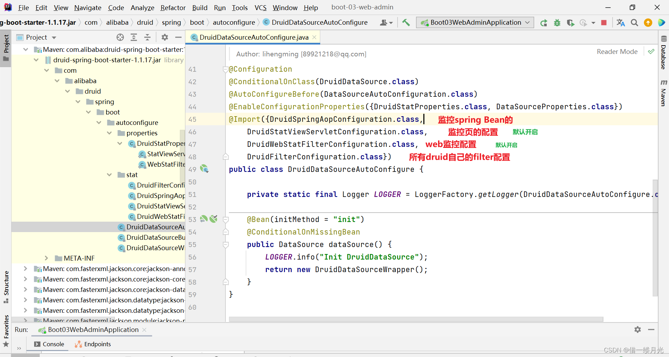This screenshot has height=357, width=669.
Task: Select DruidFilterConfi class in tree
Action: click(x=156, y=185)
